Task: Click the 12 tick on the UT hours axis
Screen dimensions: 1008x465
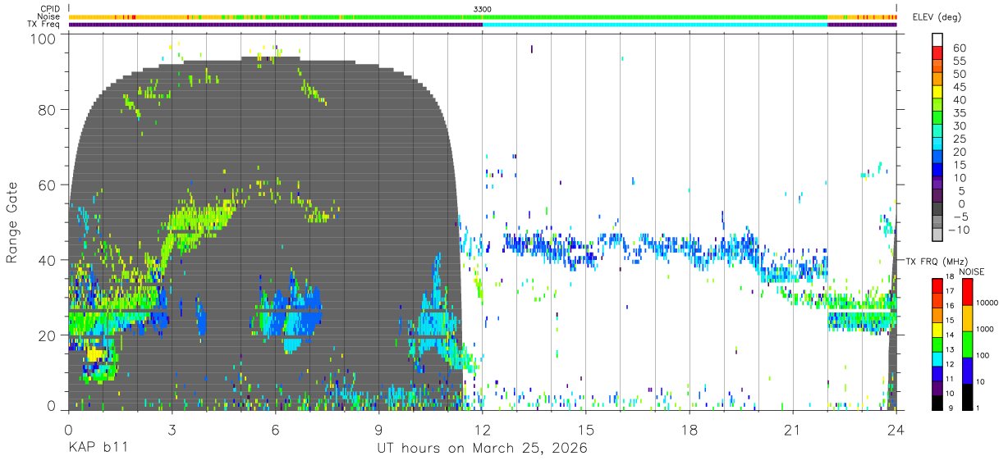Action: 482,429
